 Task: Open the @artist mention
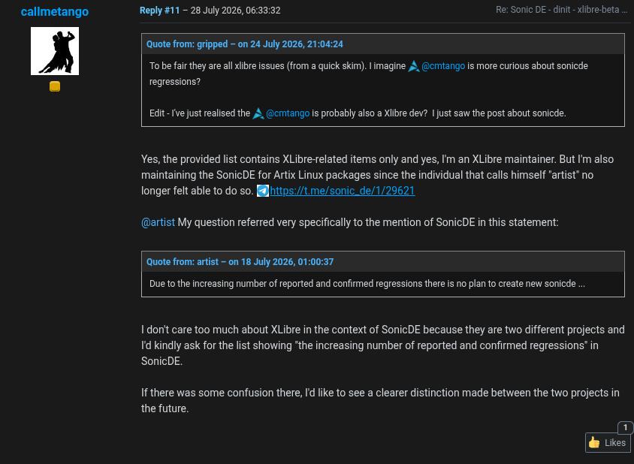pyautogui.click(x=158, y=222)
